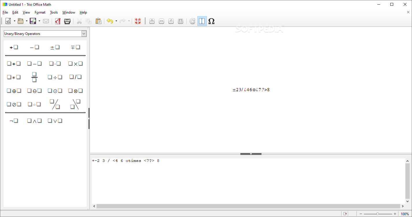This screenshot has width=412, height=217.
Task: Click the Zoom 100% toolbar icon
Action: (x=171, y=21)
